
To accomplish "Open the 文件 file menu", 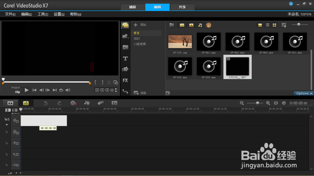I will click(10, 14).
